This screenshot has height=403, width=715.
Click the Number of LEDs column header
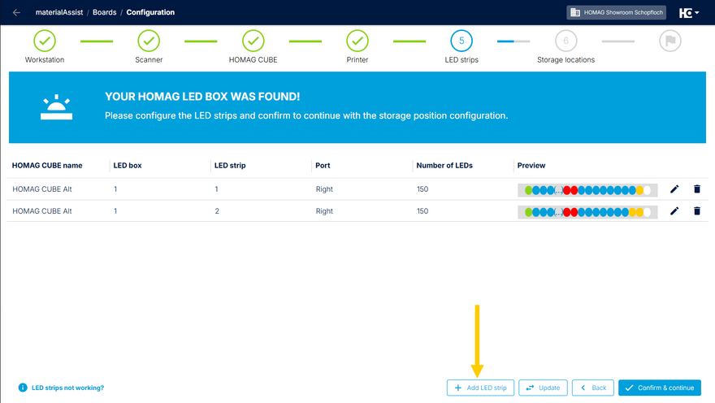[444, 166]
